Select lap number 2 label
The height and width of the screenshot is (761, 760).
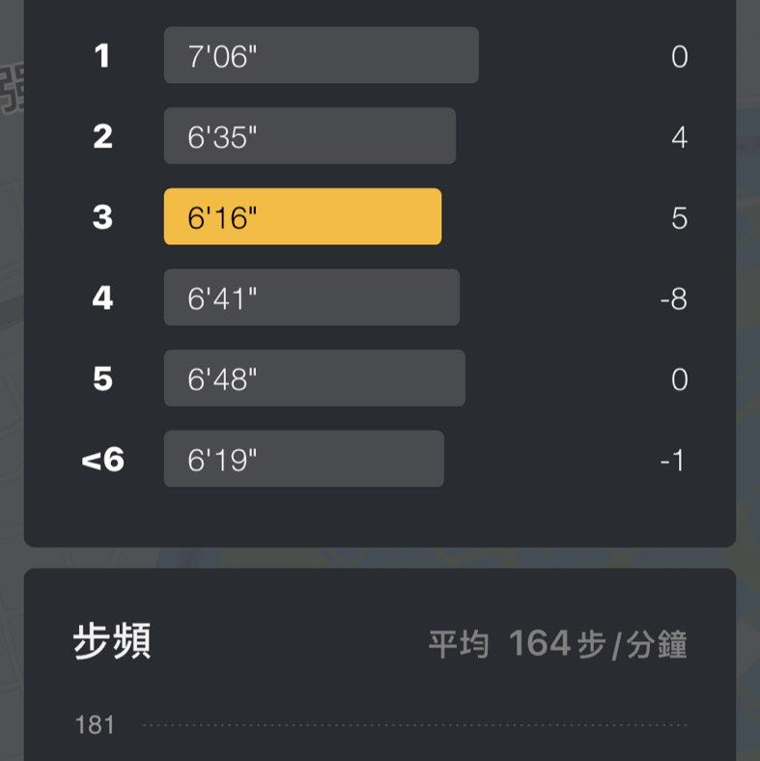(x=102, y=136)
